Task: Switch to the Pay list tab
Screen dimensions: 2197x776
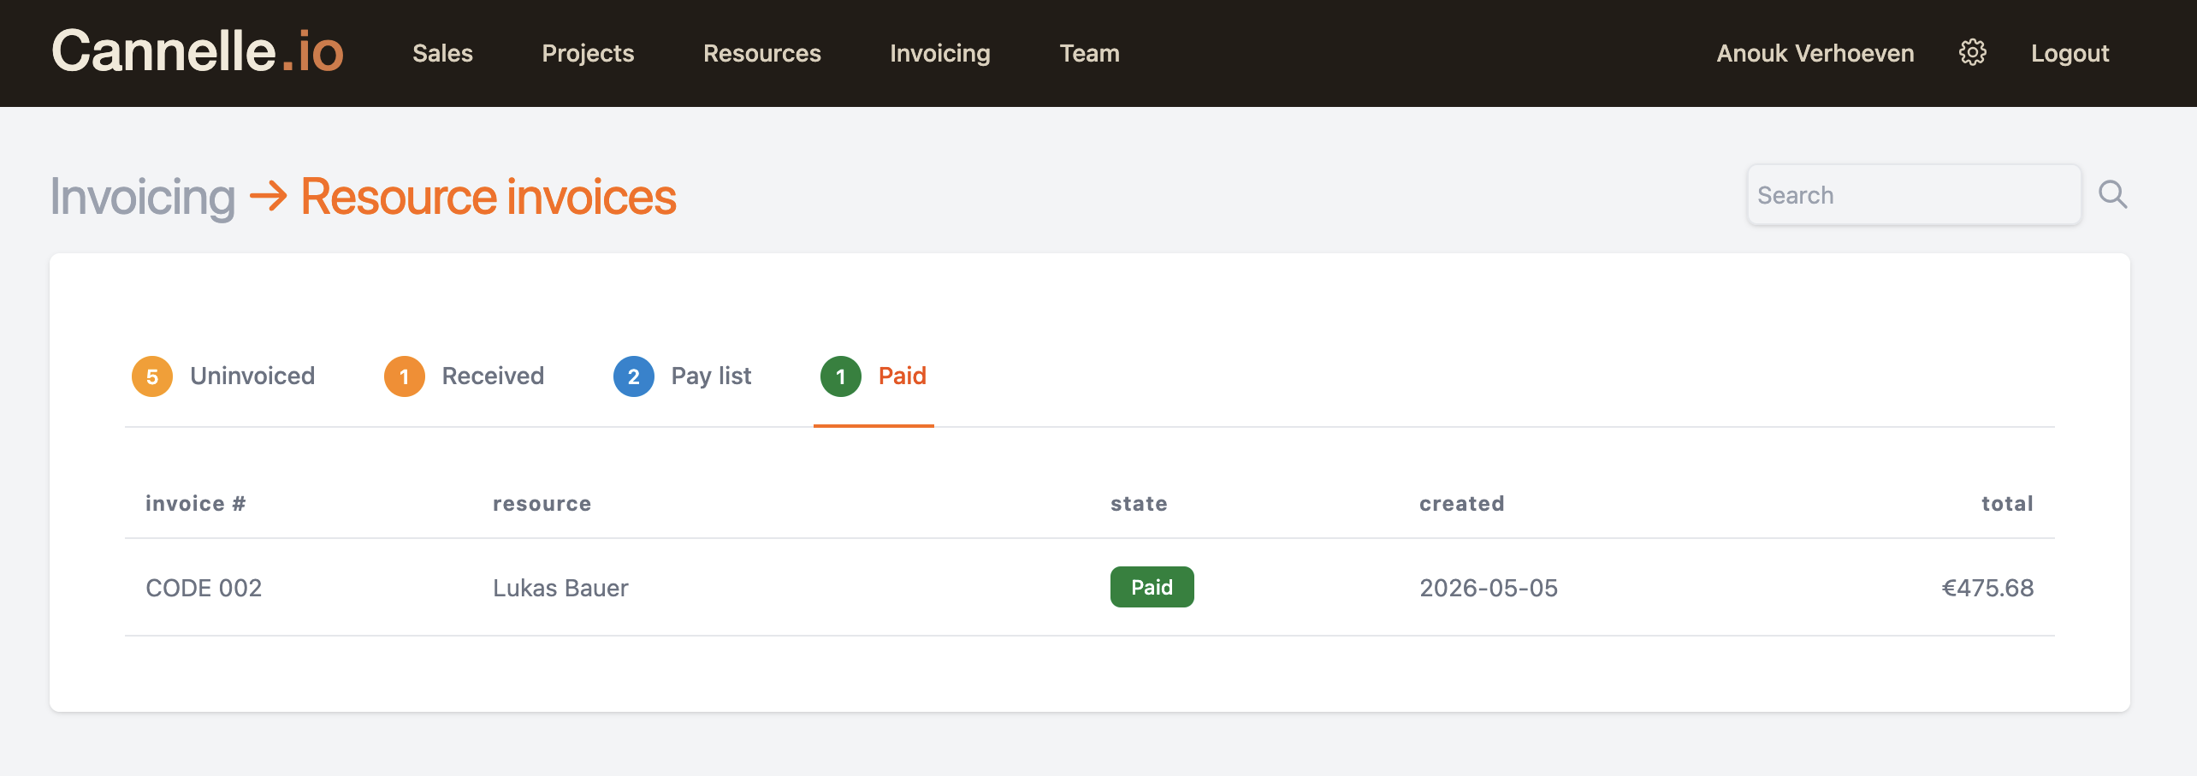Action: pos(682,376)
